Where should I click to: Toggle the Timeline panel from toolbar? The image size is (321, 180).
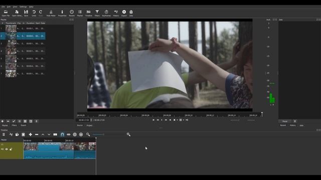click(x=89, y=13)
